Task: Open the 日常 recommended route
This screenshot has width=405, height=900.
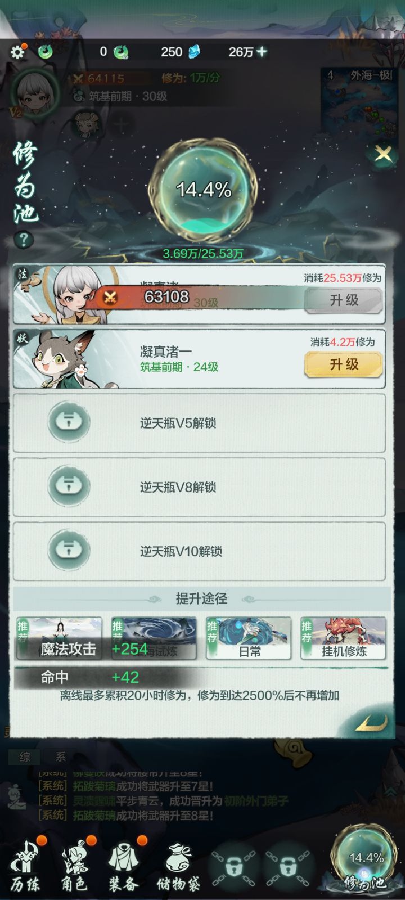Action: pos(249,638)
